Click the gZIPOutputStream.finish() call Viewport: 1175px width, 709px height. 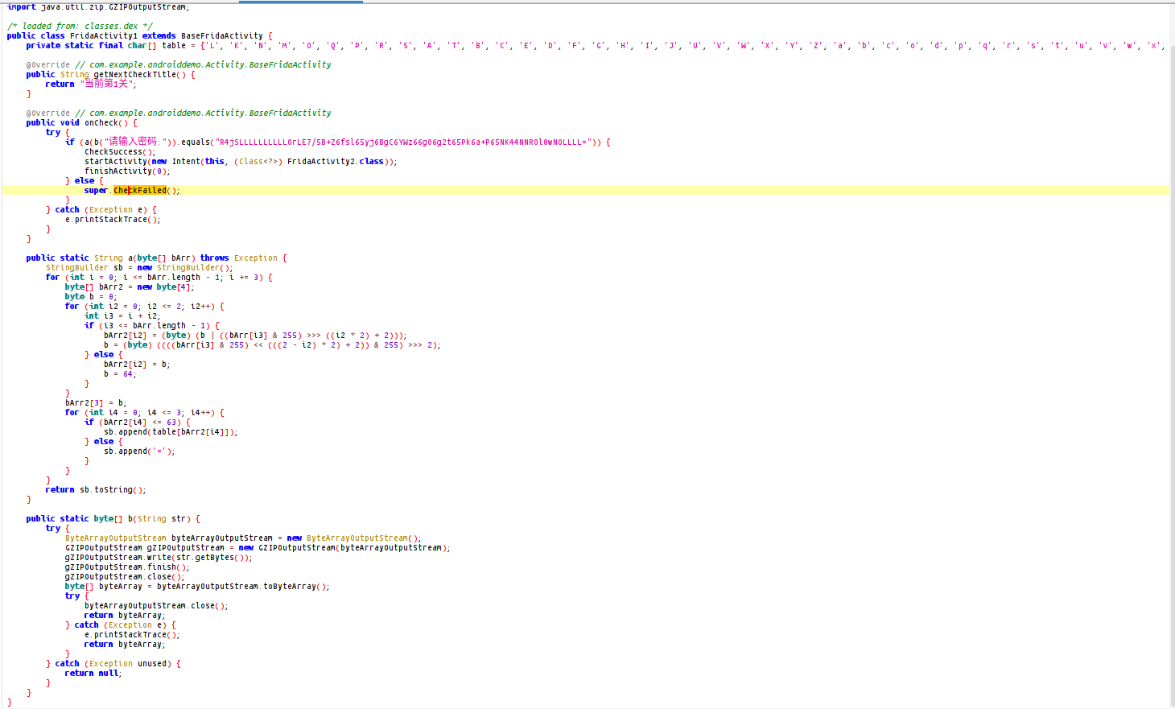(x=126, y=567)
